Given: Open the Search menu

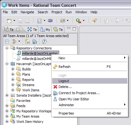Looking at the screenshot, I should [x=43, y=12].
